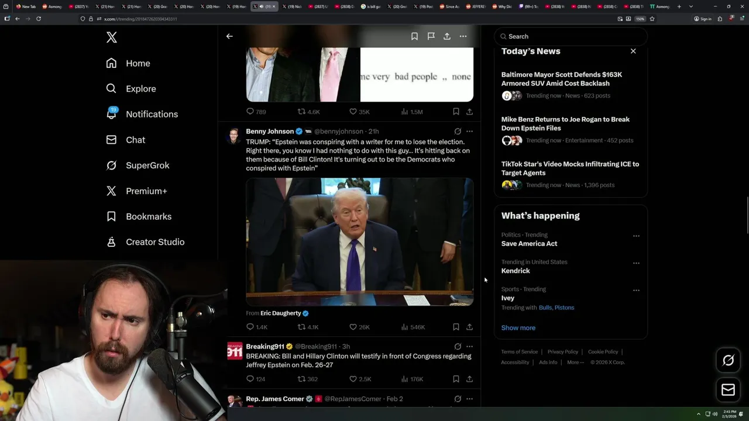
Task: View analytics showing 1.5M views
Action: [411, 112]
